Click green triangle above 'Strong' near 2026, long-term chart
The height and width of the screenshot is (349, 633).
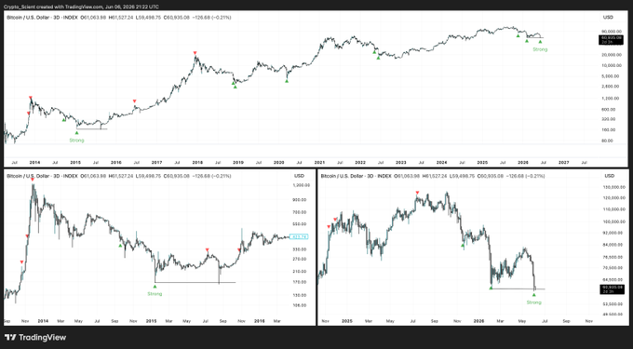pos(540,42)
